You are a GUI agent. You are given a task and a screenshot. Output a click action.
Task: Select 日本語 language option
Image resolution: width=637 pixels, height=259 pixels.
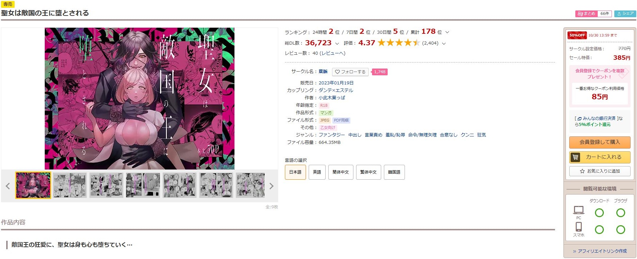pos(295,172)
